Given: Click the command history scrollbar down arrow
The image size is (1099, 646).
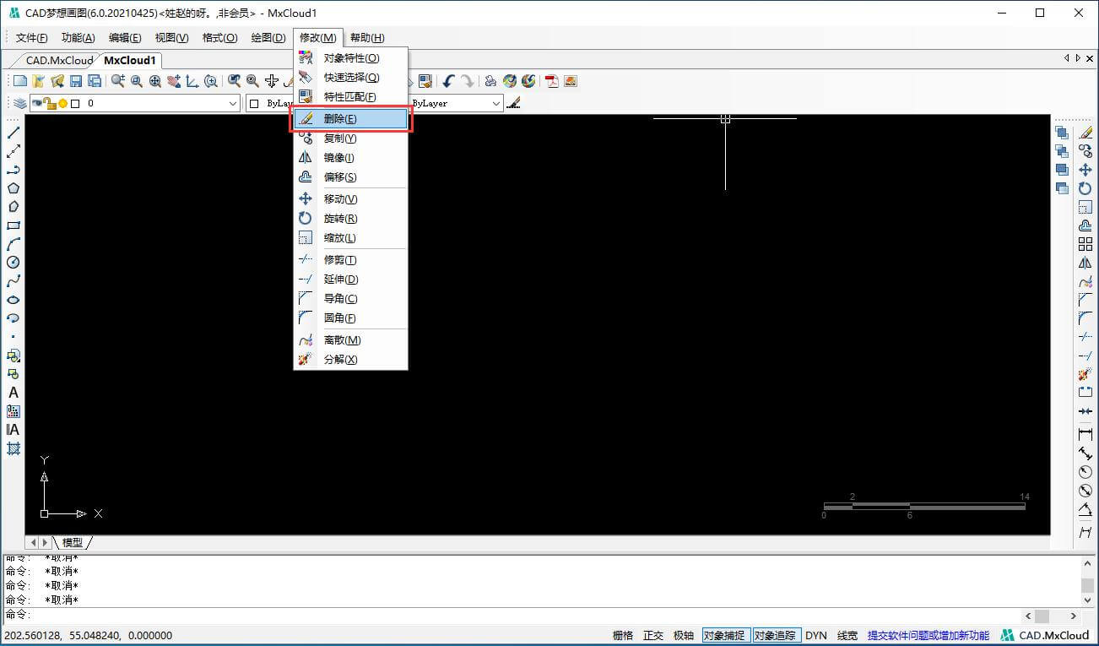Looking at the screenshot, I should 1089,600.
